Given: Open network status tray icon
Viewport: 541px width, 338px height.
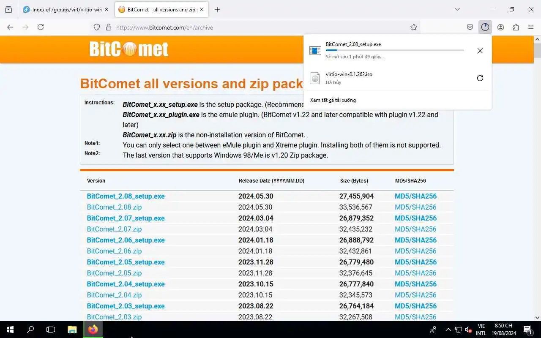Looking at the screenshot, I should (x=459, y=330).
